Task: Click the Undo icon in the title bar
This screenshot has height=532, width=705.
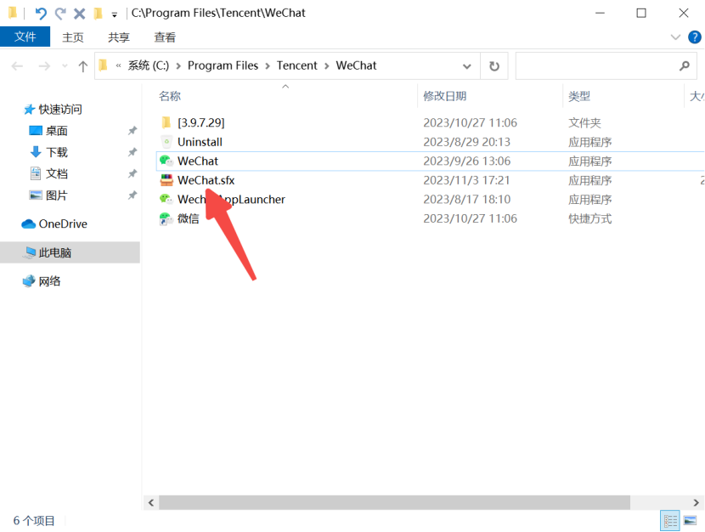Action: (x=41, y=14)
